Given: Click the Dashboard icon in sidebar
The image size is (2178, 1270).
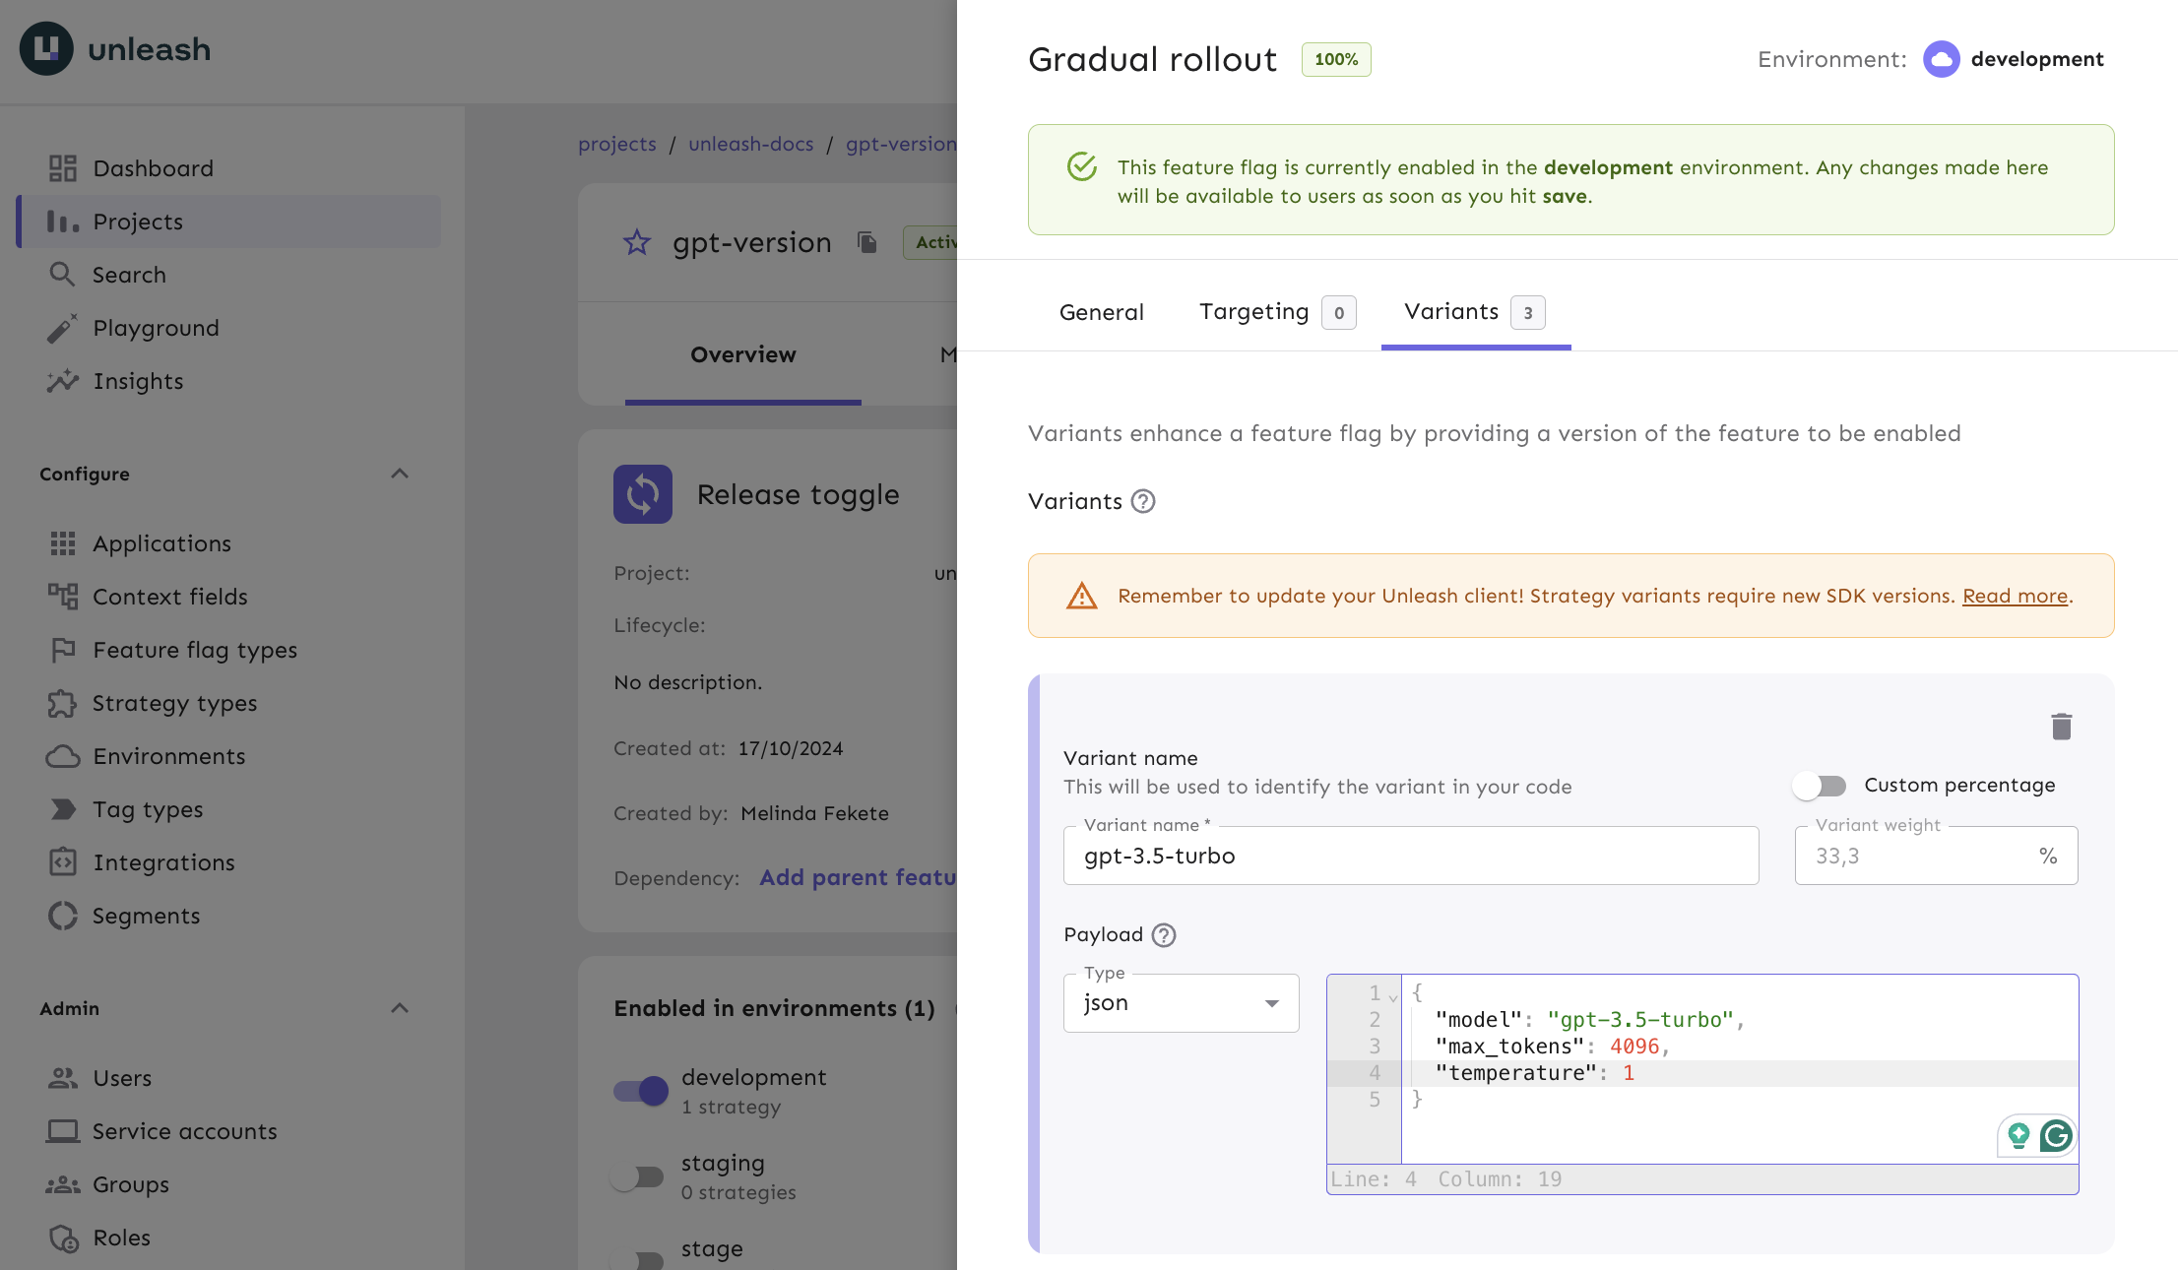Looking at the screenshot, I should [x=62, y=167].
